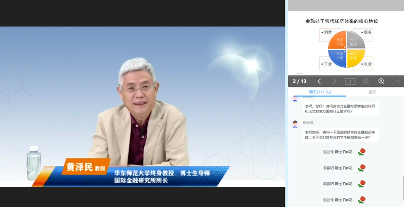Click the last 刘芷铨 赠送了鲜花 notice
The image size is (404, 207).
pos(338,200)
